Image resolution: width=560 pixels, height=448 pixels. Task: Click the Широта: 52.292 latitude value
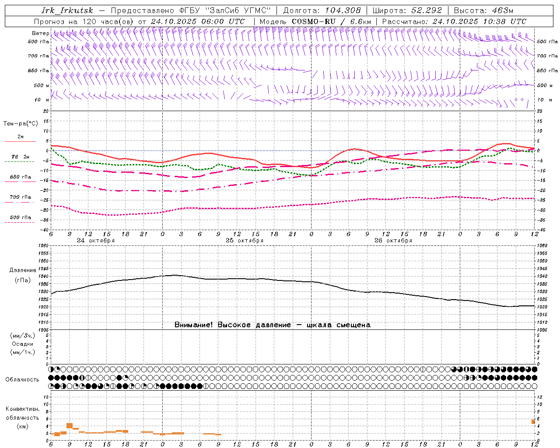(x=407, y=10)
